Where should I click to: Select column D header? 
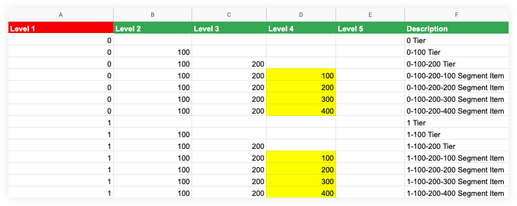pyautogui.click(x=301, y=15)
